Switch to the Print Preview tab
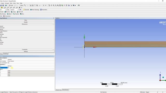Viewport: 166px width, 93px height. pyautogui.click(x=65, y=90)
